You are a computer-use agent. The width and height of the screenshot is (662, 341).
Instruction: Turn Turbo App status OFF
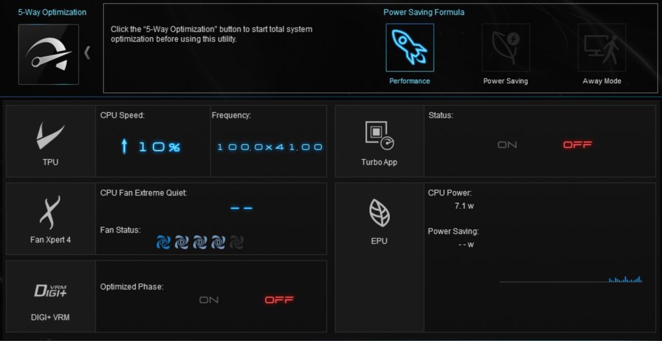577,145
